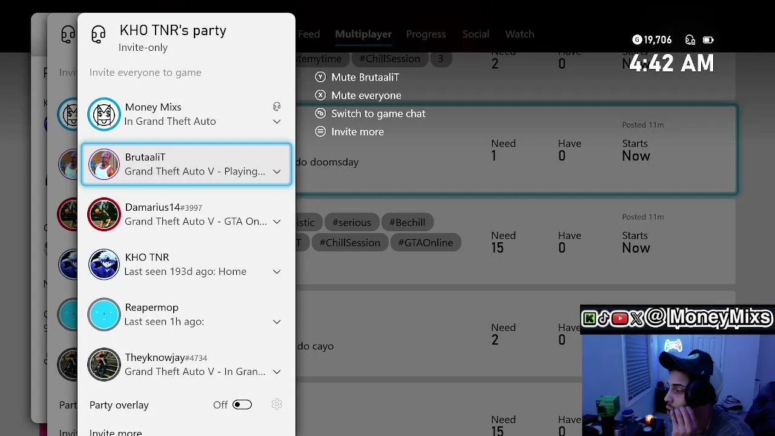The width and height of the screenshot is (775, 436).
Task: Select Reapermop's cyan avatar
Action: [104, 314]
